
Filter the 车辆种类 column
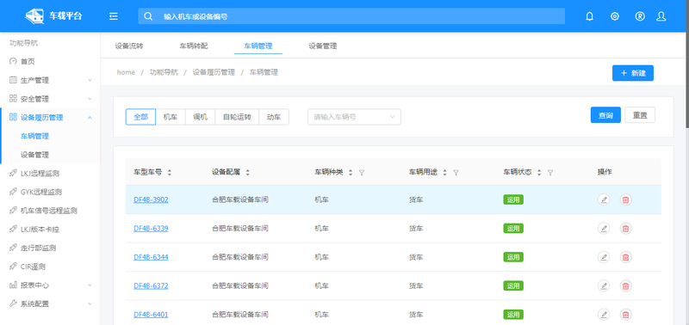tap(361, 173)
